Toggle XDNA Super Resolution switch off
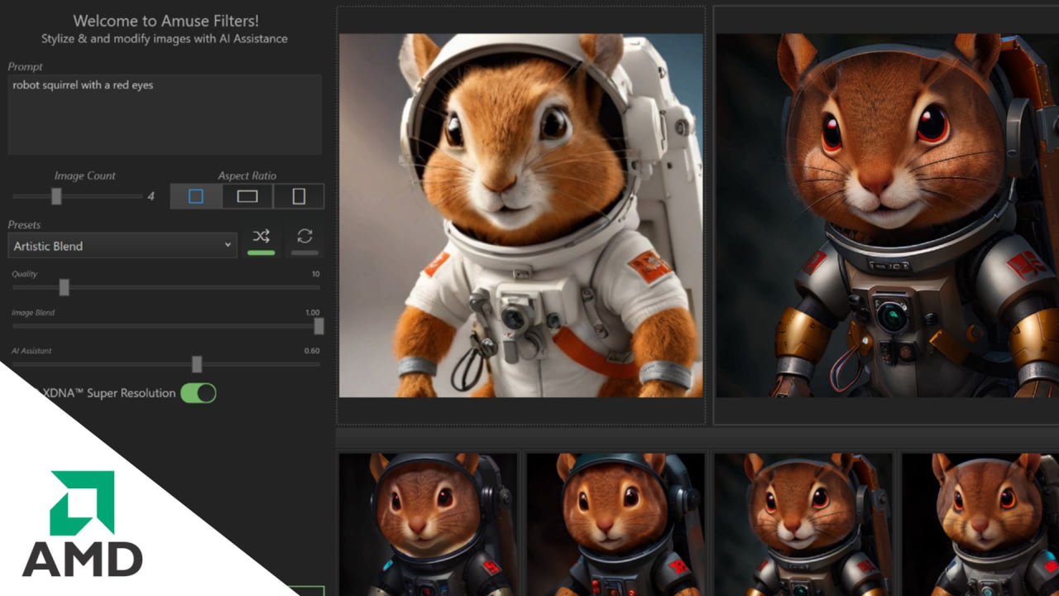1059x596 pixels. 199,393
